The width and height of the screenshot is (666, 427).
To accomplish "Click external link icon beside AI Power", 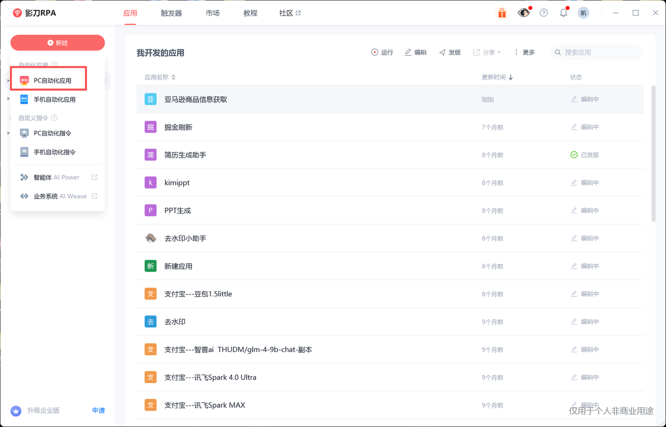I will (95, 177).
